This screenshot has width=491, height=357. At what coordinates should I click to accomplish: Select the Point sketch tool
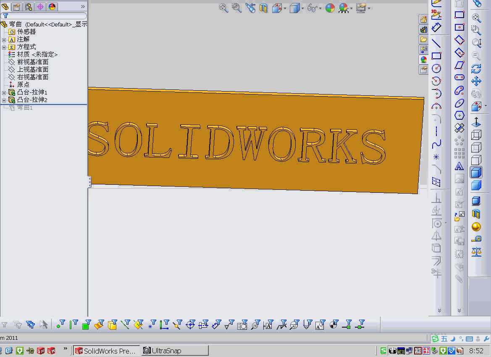point(436,157)
